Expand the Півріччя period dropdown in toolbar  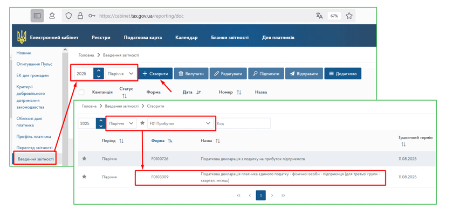point(120,74)
